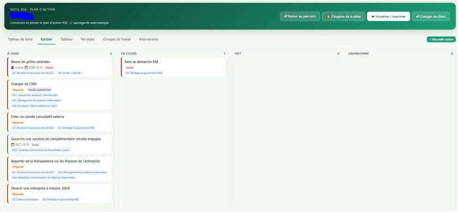Click the book icon in S'inspirer de la bible
Screen dimensions: 458x212
(x=328, y=17)
